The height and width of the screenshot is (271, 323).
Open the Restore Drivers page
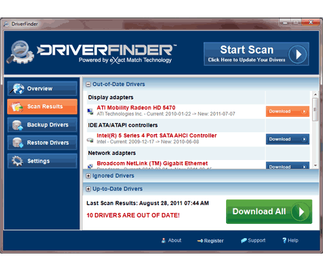pyautogui.click(x=42, y=143)
